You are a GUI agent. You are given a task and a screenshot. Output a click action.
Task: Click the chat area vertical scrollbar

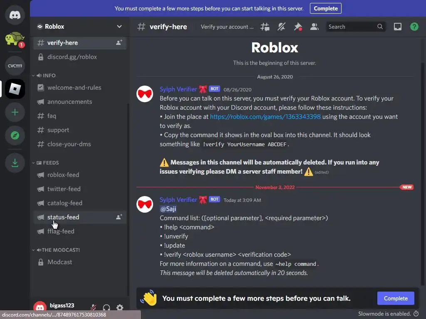pyautogui.click(x=423, y=174)
